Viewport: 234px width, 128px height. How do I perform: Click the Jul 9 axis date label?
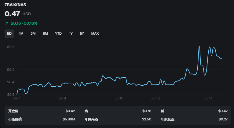tap(118, 98)
